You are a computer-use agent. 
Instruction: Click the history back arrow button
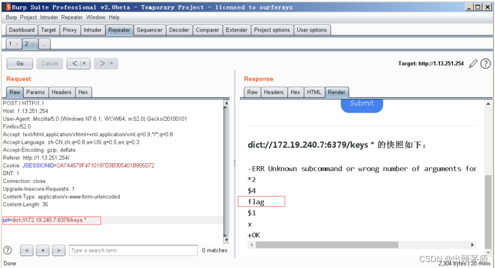tap(75, 63)
